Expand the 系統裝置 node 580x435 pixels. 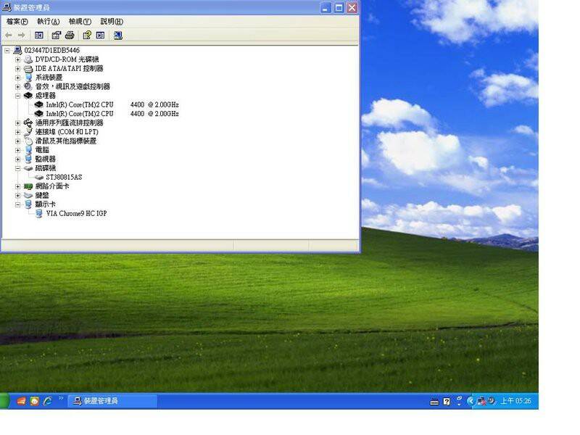click(x=17, y=78)
